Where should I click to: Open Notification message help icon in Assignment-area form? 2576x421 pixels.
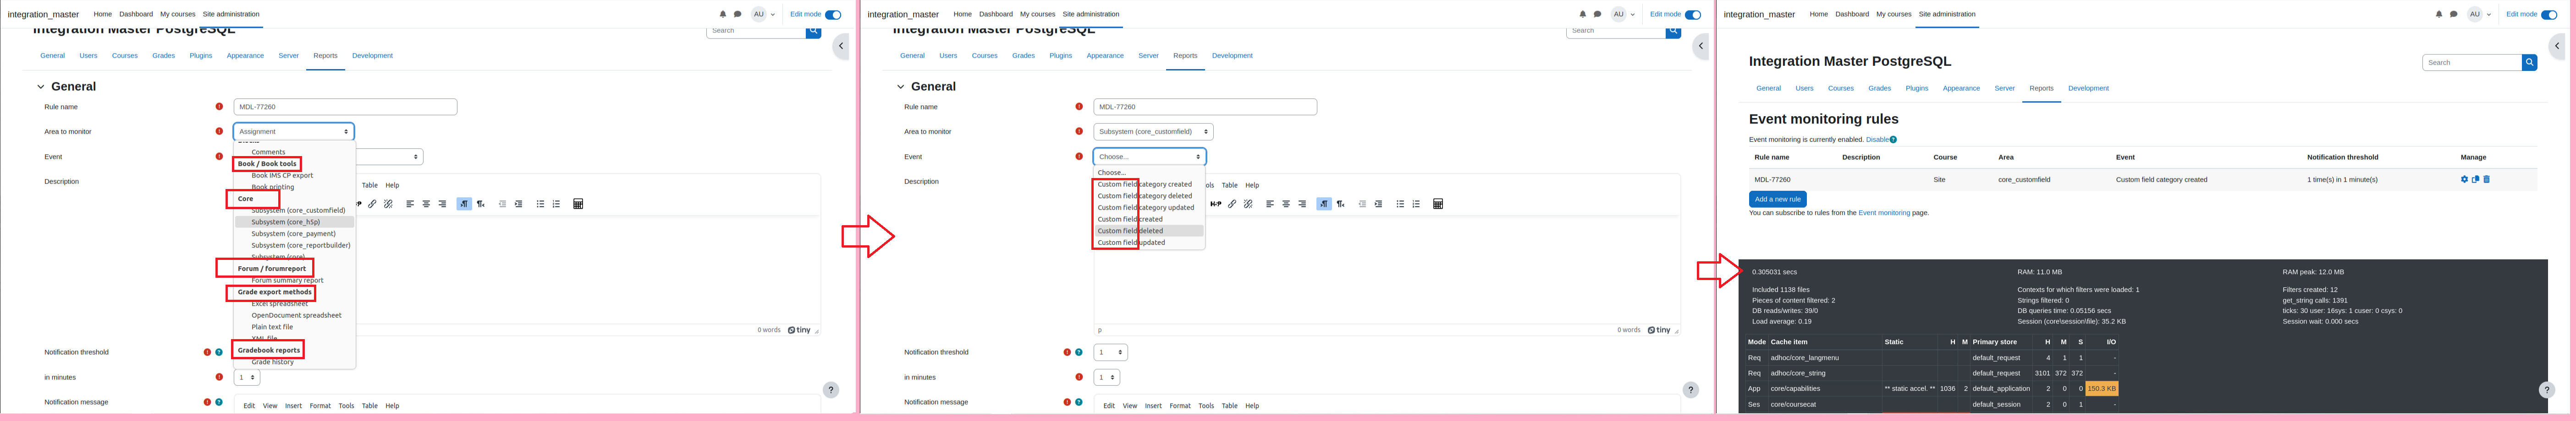219,402
